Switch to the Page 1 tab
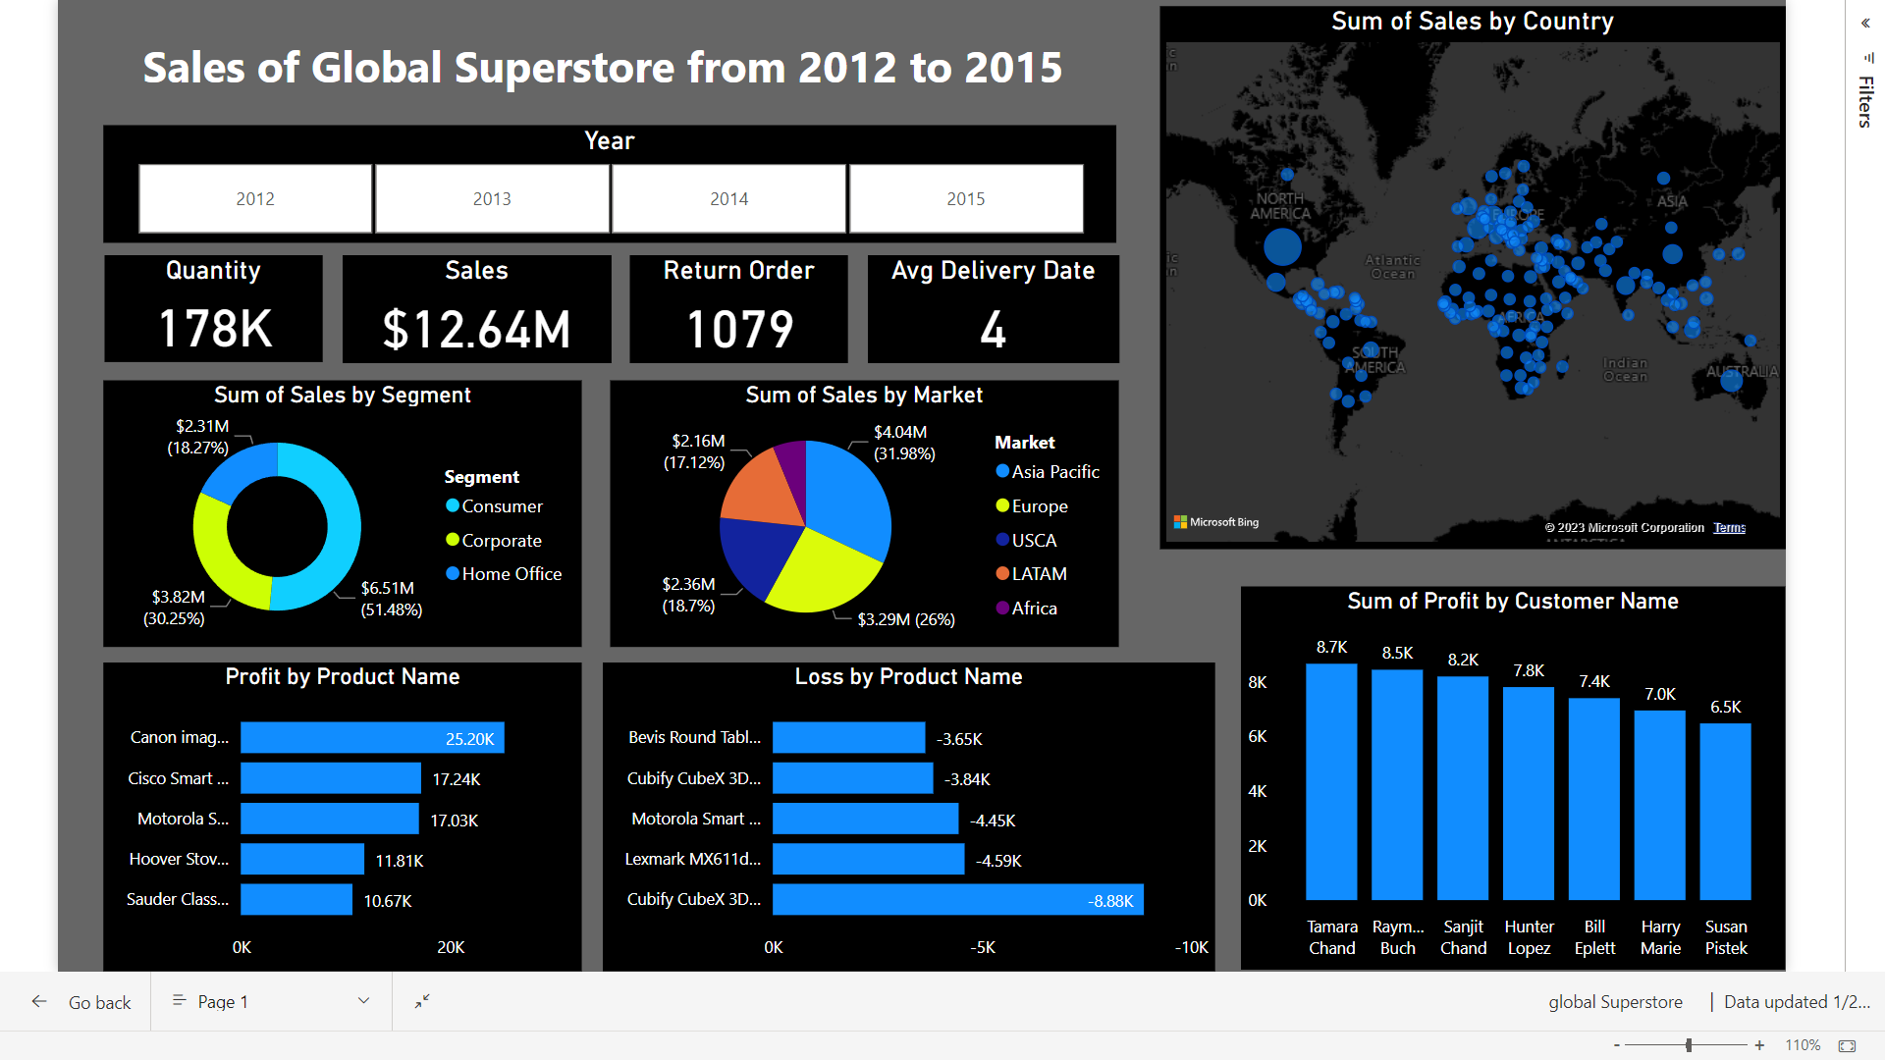The width and height of the screenshot is (1885, 1060). tap(222, 1000)
